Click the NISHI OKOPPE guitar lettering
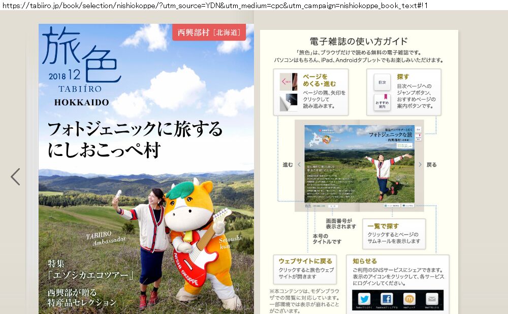 click(x=186, y=269)
